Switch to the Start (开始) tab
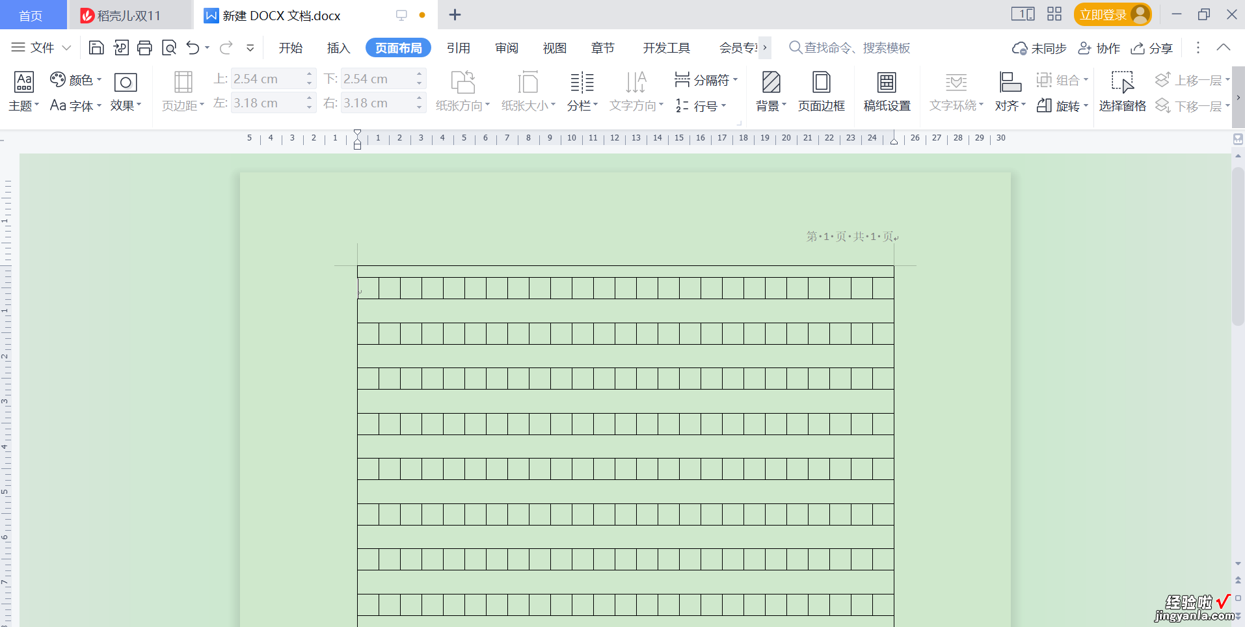This screenshot has width=1245, height=627. pos(291,48)
